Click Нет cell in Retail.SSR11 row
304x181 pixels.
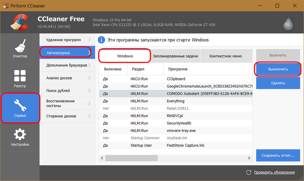(106, 108)
